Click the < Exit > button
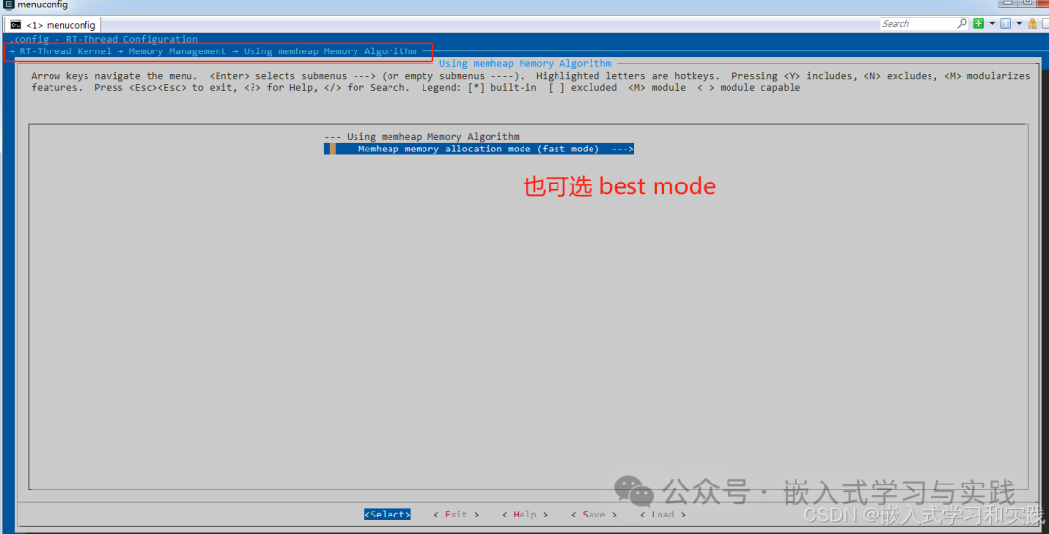 click(457, 515)
